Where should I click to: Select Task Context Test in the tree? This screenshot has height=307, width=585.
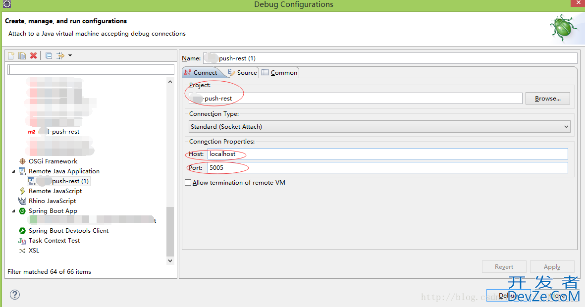(54, 241)
